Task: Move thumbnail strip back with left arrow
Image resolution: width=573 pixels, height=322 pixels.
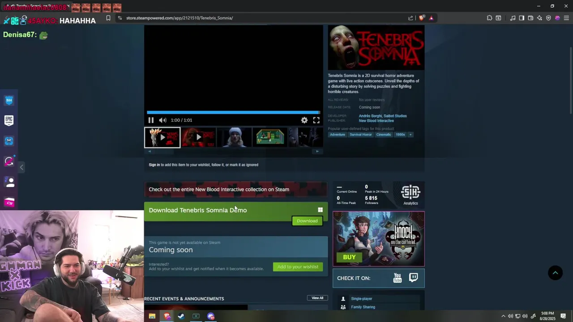Action: 150,151
